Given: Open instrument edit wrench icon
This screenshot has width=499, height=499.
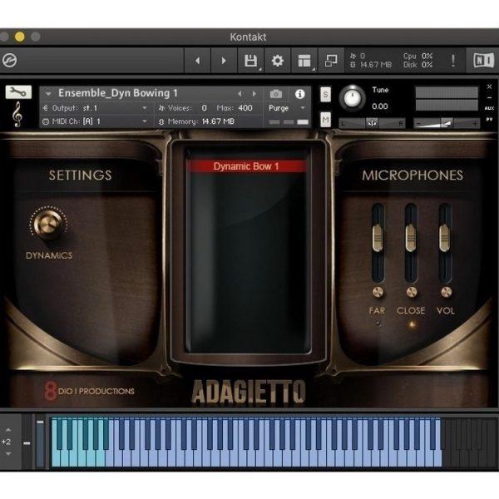Looking at the screenshot, I should point(18,92).
